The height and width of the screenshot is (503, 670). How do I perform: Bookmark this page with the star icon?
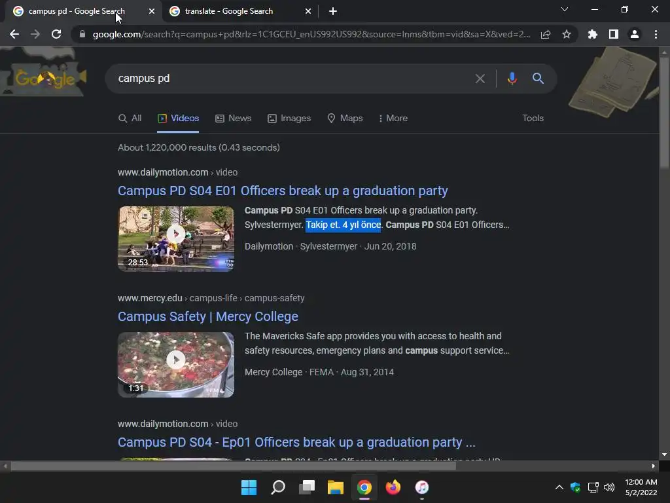[x=567, y=34]
